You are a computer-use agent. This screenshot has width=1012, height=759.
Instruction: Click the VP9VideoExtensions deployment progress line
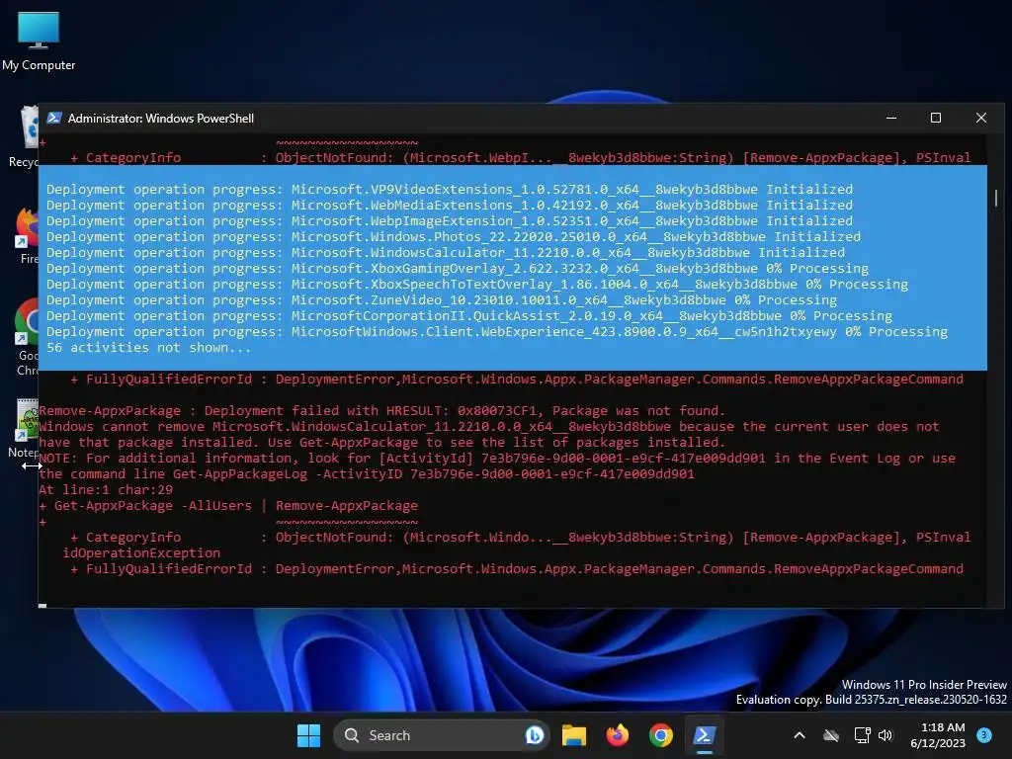click(x=450, y=189)
